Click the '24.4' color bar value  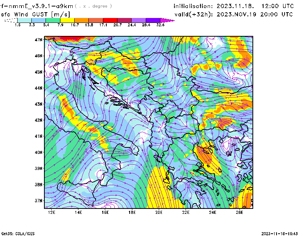(132, 25)
